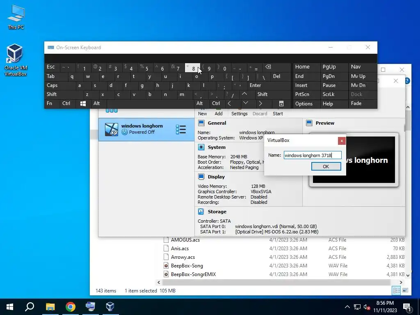Click the Esc key on On-Screen Keyboard
Viewport: 420px width, 315px height.
(x=52, y=67)
